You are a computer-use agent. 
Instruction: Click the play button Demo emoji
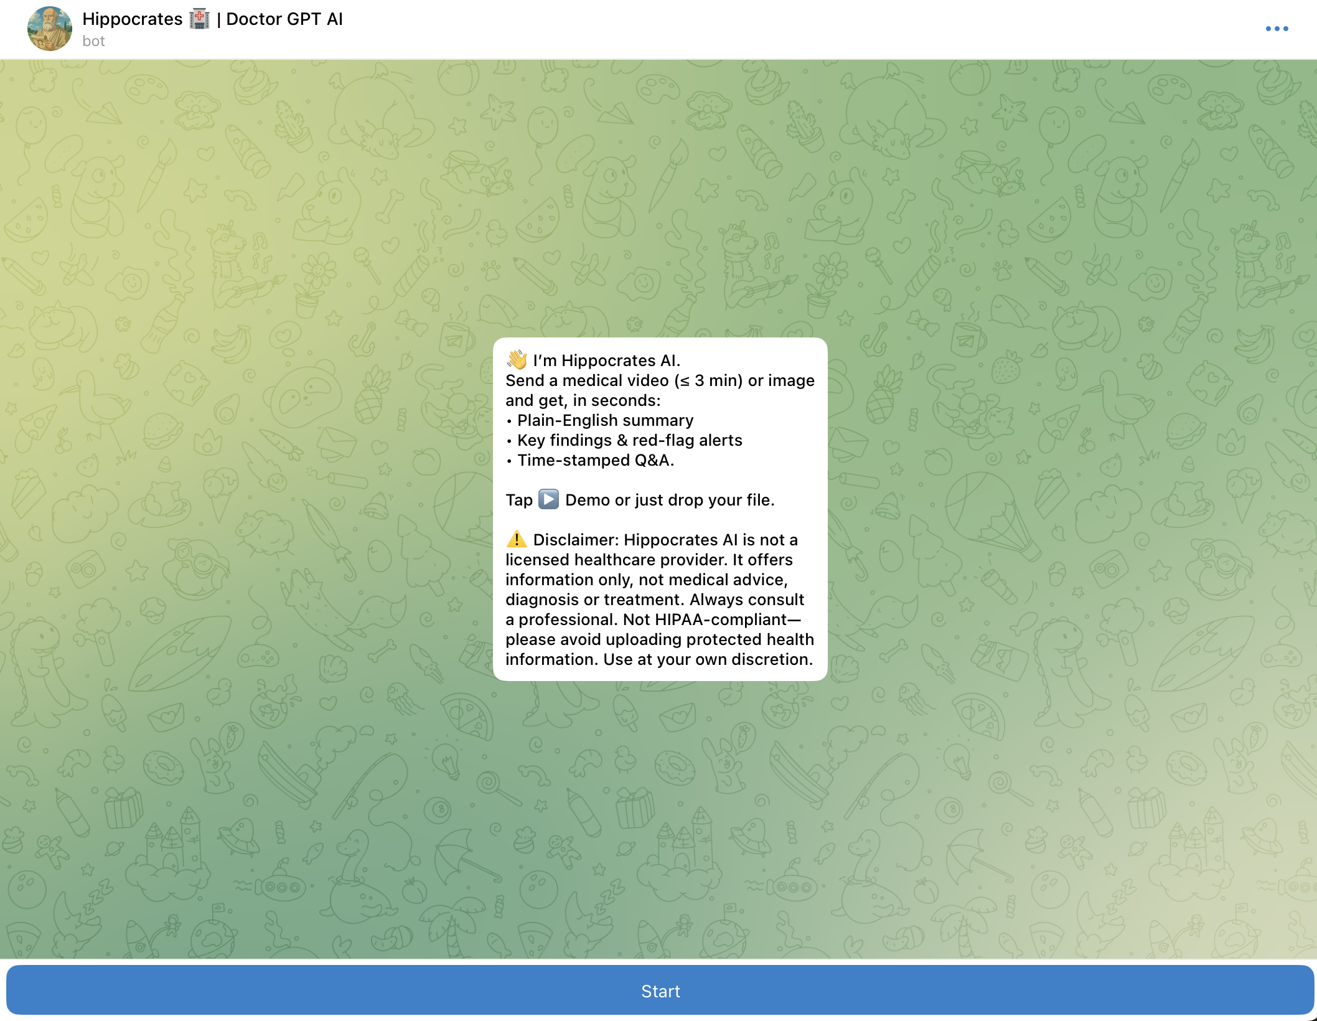(x=548, y=499)
